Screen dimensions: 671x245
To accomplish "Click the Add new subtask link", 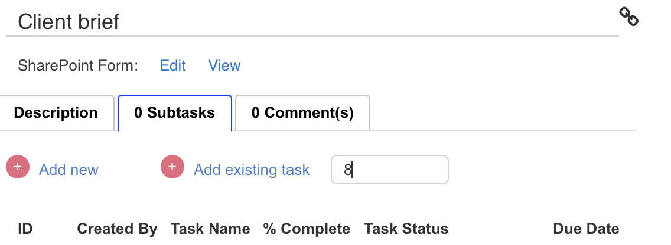I will 69,170.
